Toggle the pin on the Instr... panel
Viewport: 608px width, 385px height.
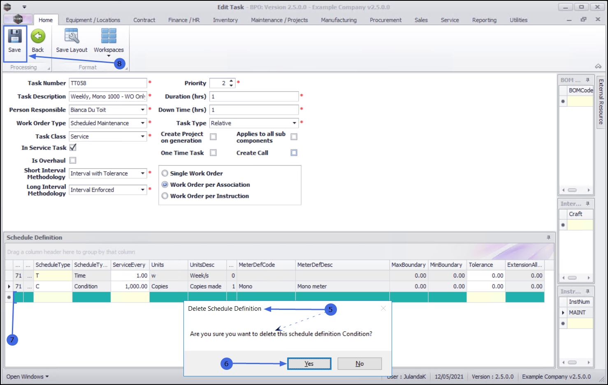[587, 291]
